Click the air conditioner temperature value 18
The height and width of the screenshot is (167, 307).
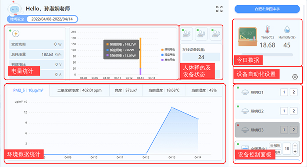click(287, 149)
